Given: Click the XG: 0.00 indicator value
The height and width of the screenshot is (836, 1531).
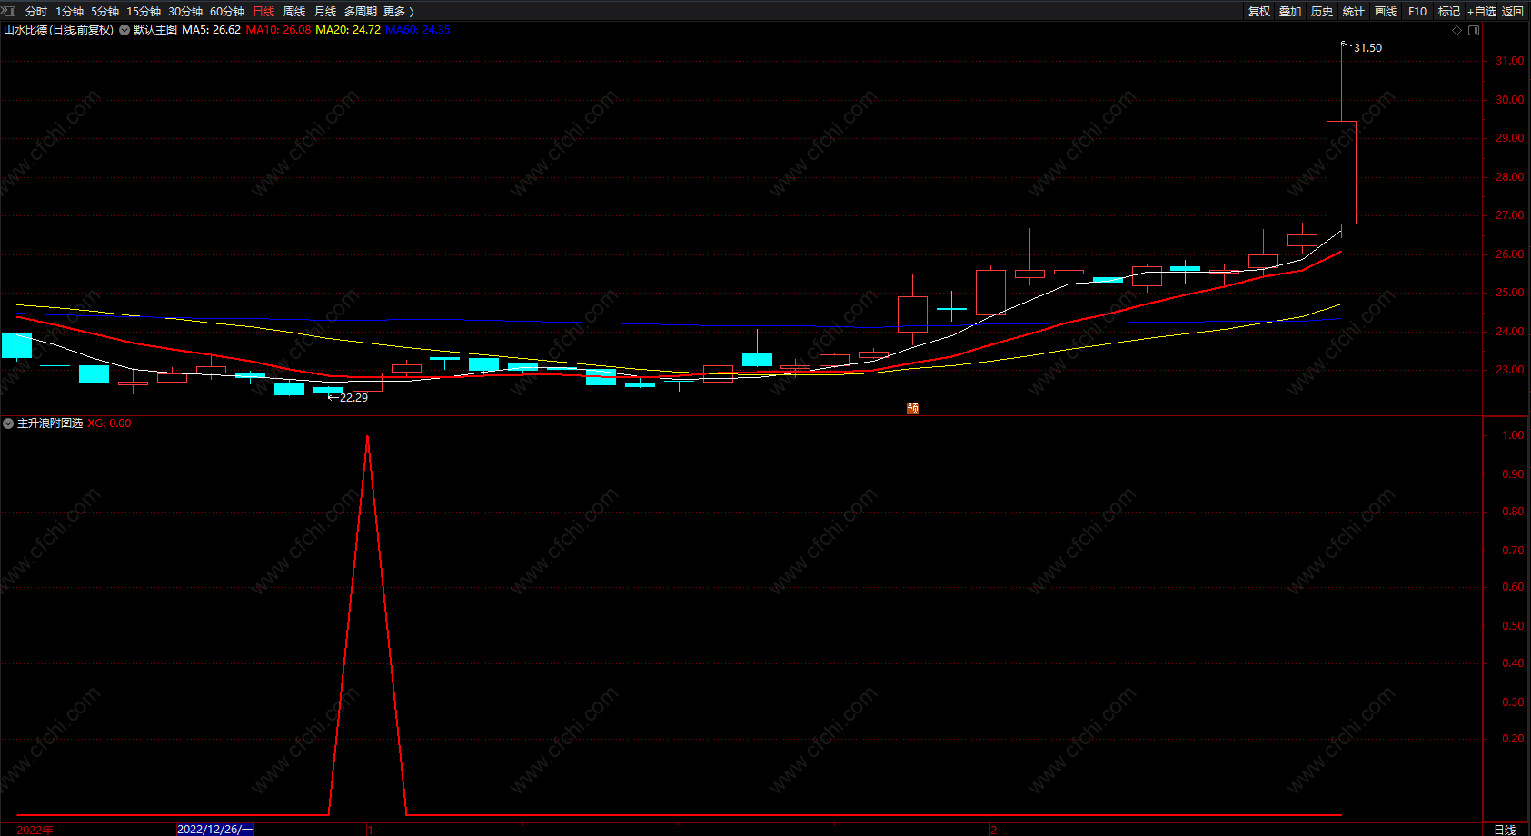Looking at the screenshot, I should pyautogui.click(x=109, y=423).
